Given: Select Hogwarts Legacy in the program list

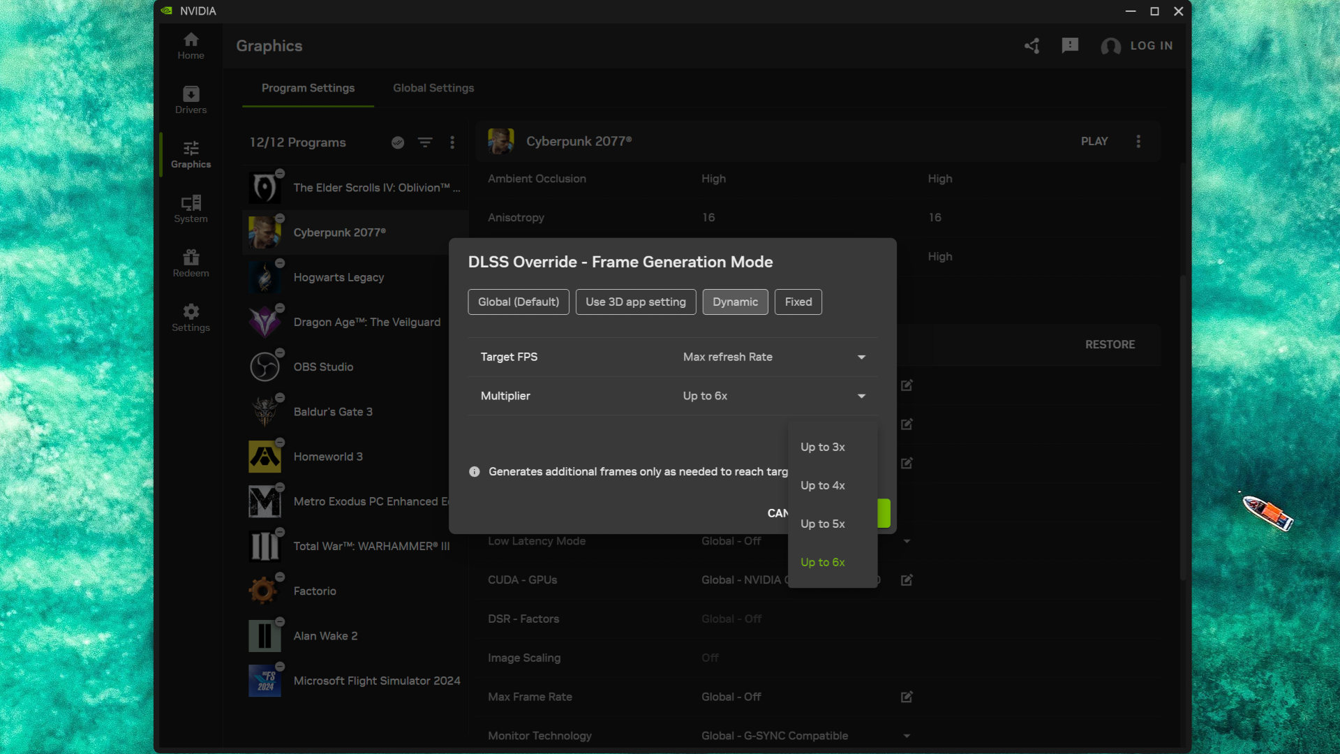Looking at the screenshot, I should [x=338, y=277].
